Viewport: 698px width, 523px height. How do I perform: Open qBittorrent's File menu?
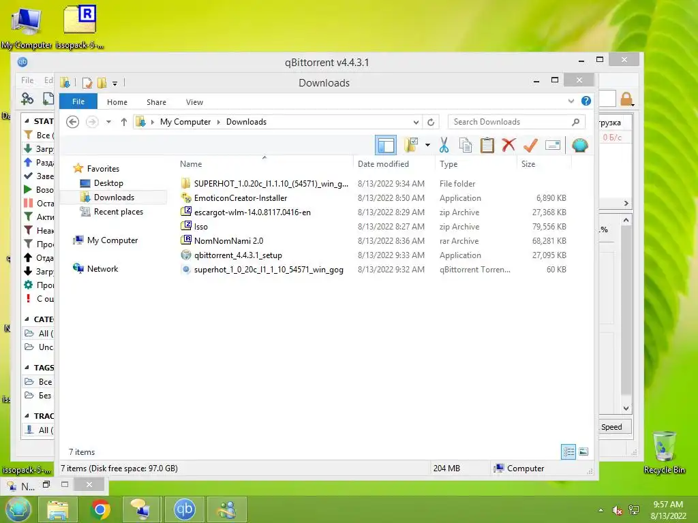click(x=27, y=80)
